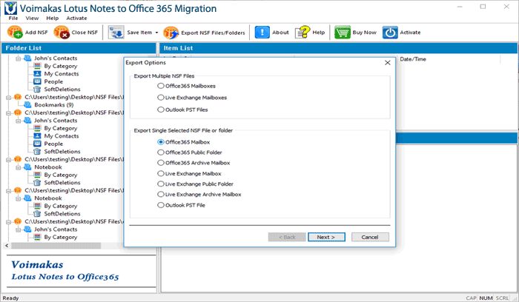The height and width of the screenshot is (302, 519).
Task: Select By Category text under second Notebook
Action: click(61, 206)
